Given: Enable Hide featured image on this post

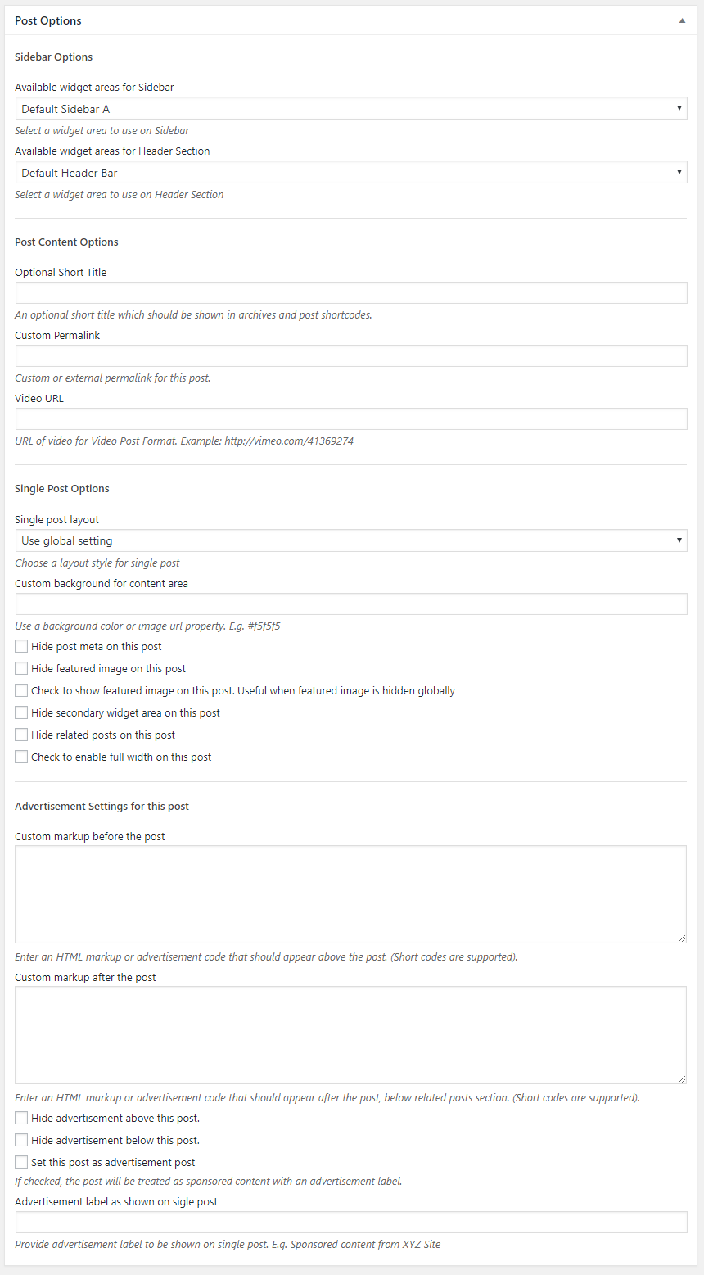Looking at the screenshot, I should [21, 669].
